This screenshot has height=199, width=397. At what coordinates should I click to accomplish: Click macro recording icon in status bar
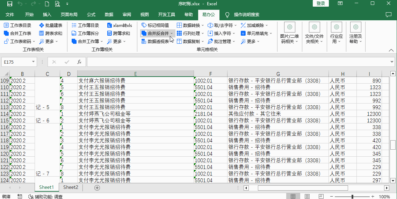click(20, 197)
